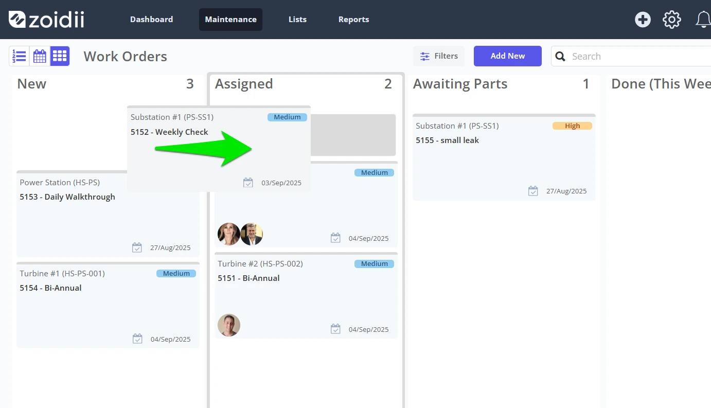Click 04/Sep/2025 date on Turbine #1 card
This screenshot has width=711, height=408.
pyautogui.click(x=170, y=339)
